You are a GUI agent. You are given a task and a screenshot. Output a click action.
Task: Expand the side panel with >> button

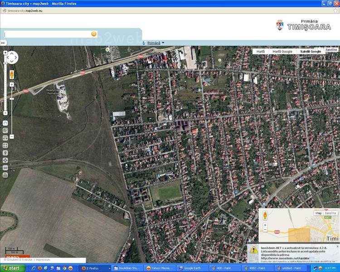click(3, 43)
